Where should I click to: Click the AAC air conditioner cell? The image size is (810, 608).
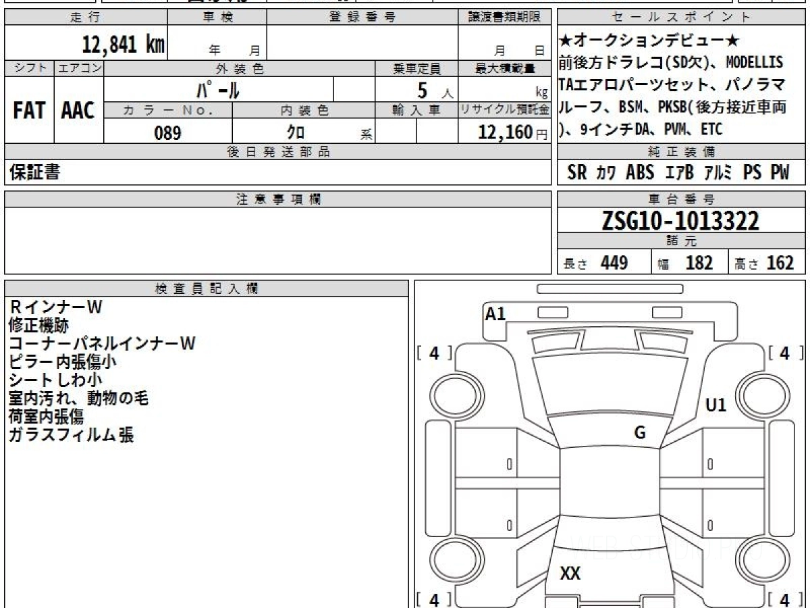78,110
